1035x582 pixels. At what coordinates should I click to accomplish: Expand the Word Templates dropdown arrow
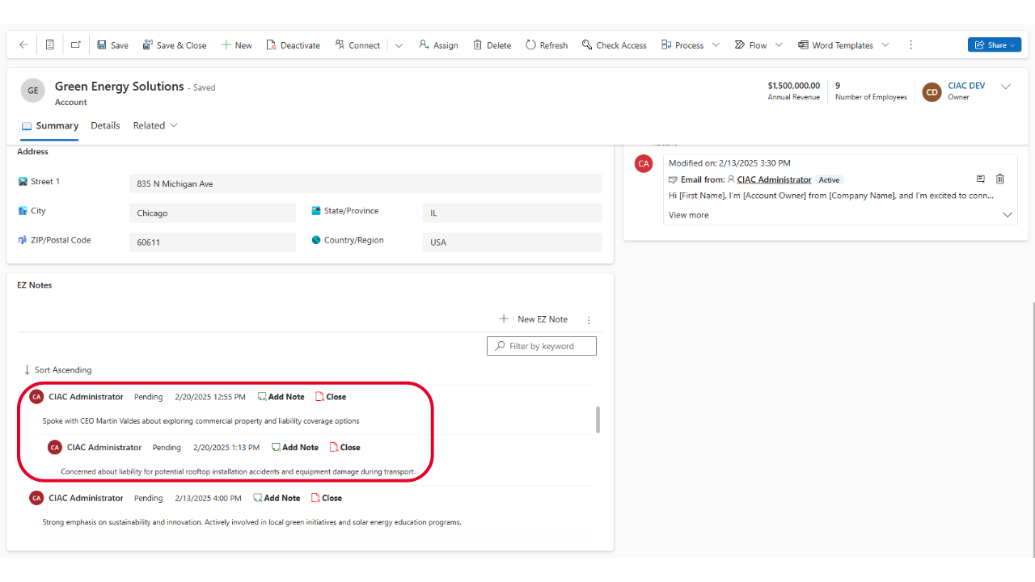885,45
